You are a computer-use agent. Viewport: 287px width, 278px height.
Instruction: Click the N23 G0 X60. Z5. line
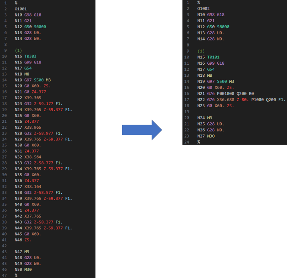(x=216, y=106)
